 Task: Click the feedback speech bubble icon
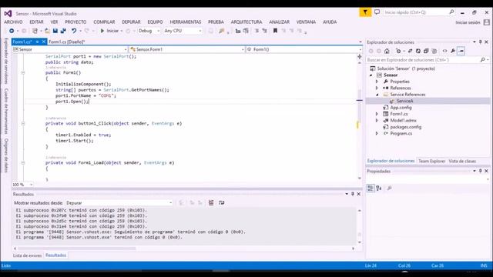pos(377,12)
